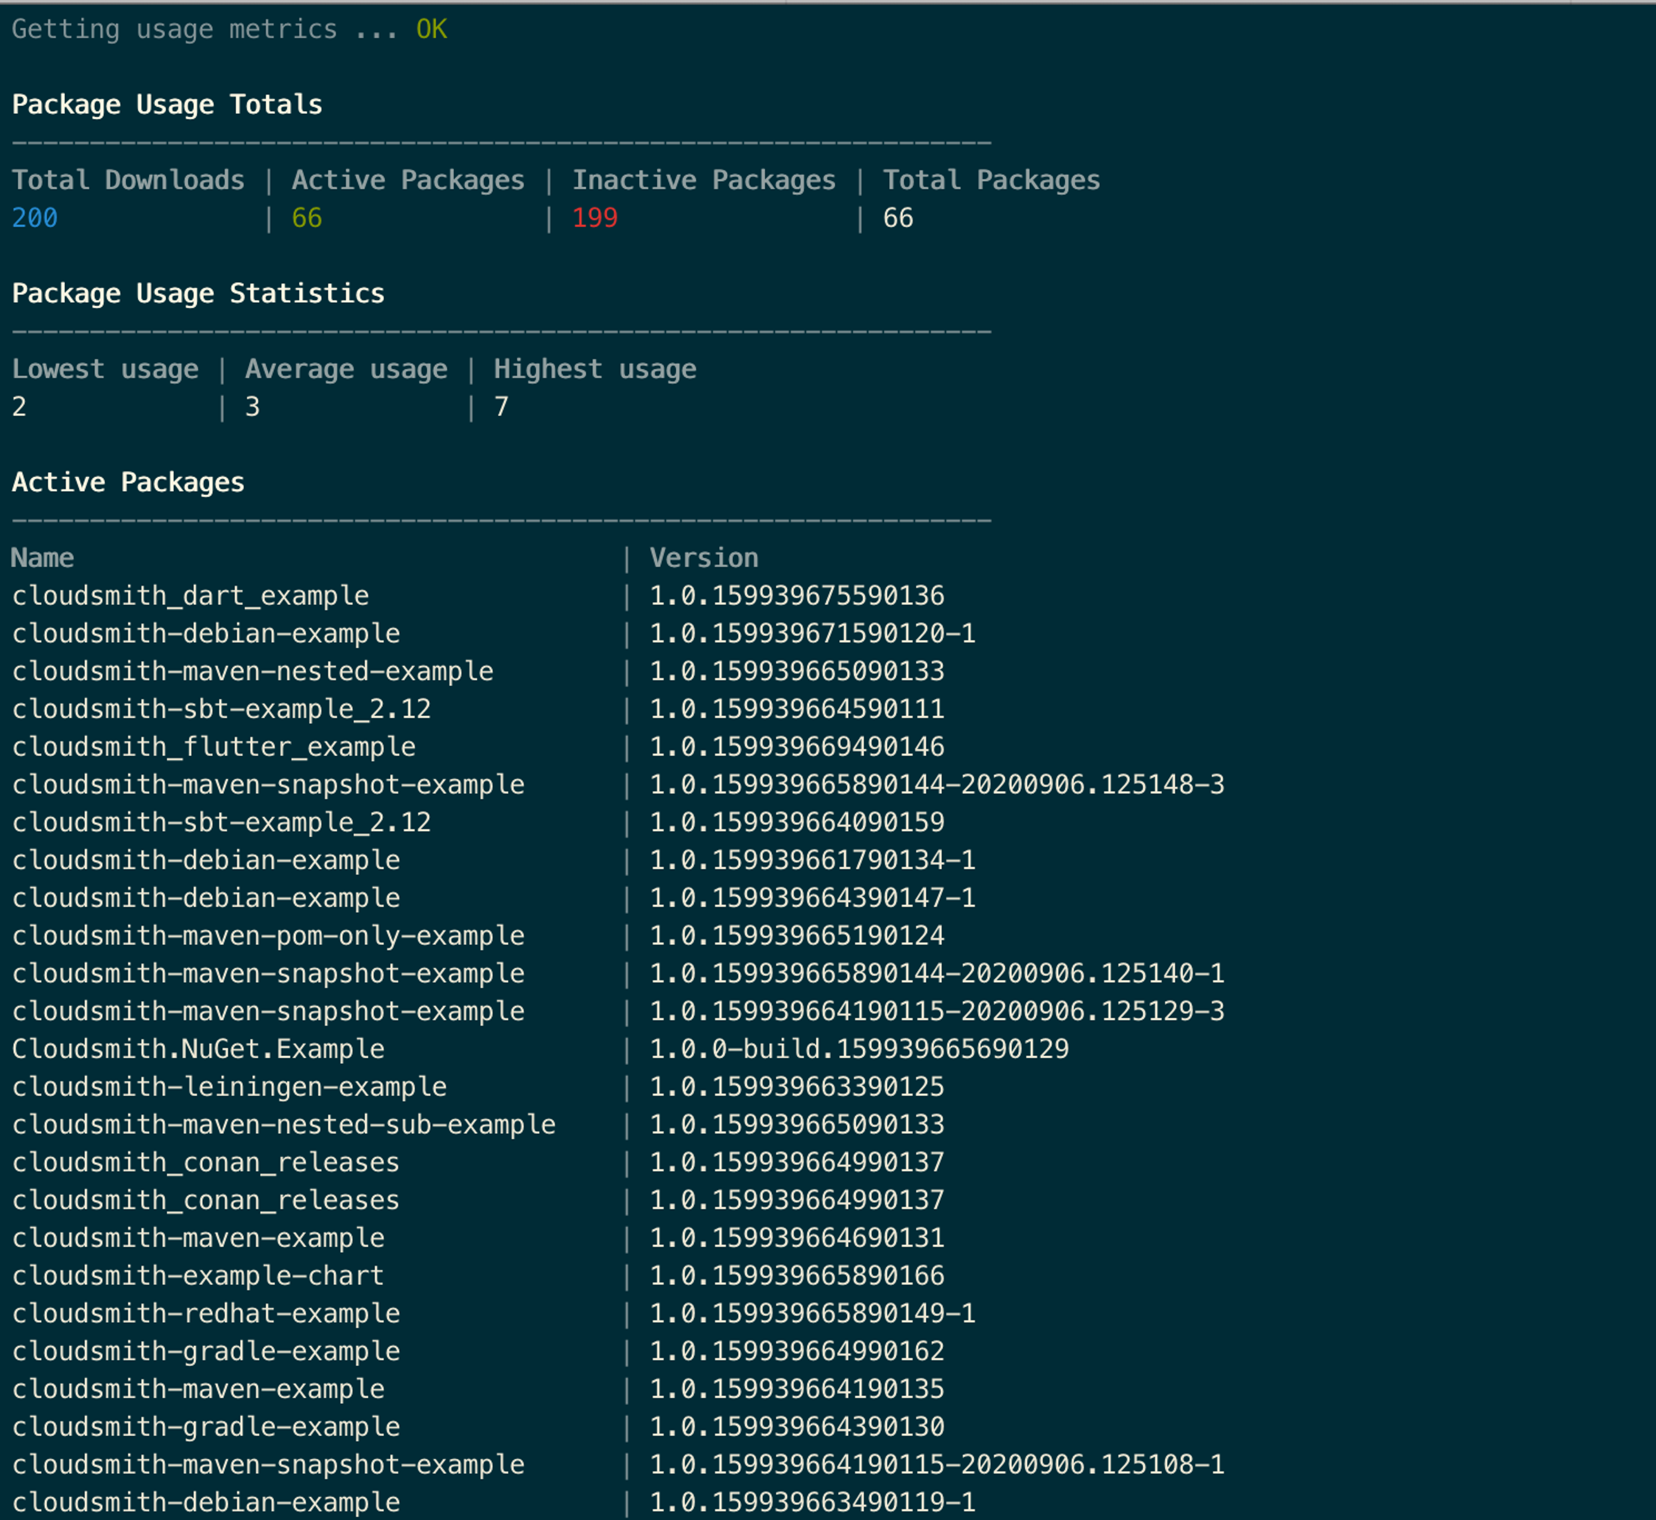Click the green 66 active packages value
Image resolution: width=1656 pixels, height=1520 pixels.
pos(306,218)
